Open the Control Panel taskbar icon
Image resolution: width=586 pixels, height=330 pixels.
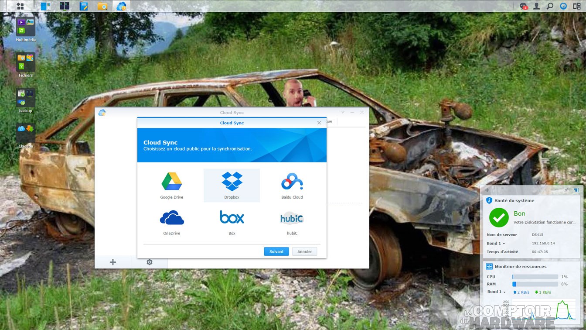[45, 6]
